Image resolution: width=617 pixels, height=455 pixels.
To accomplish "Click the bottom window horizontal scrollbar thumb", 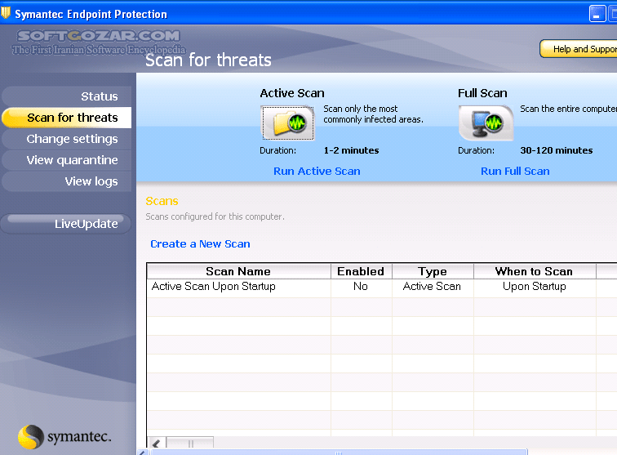I will 339,453.
